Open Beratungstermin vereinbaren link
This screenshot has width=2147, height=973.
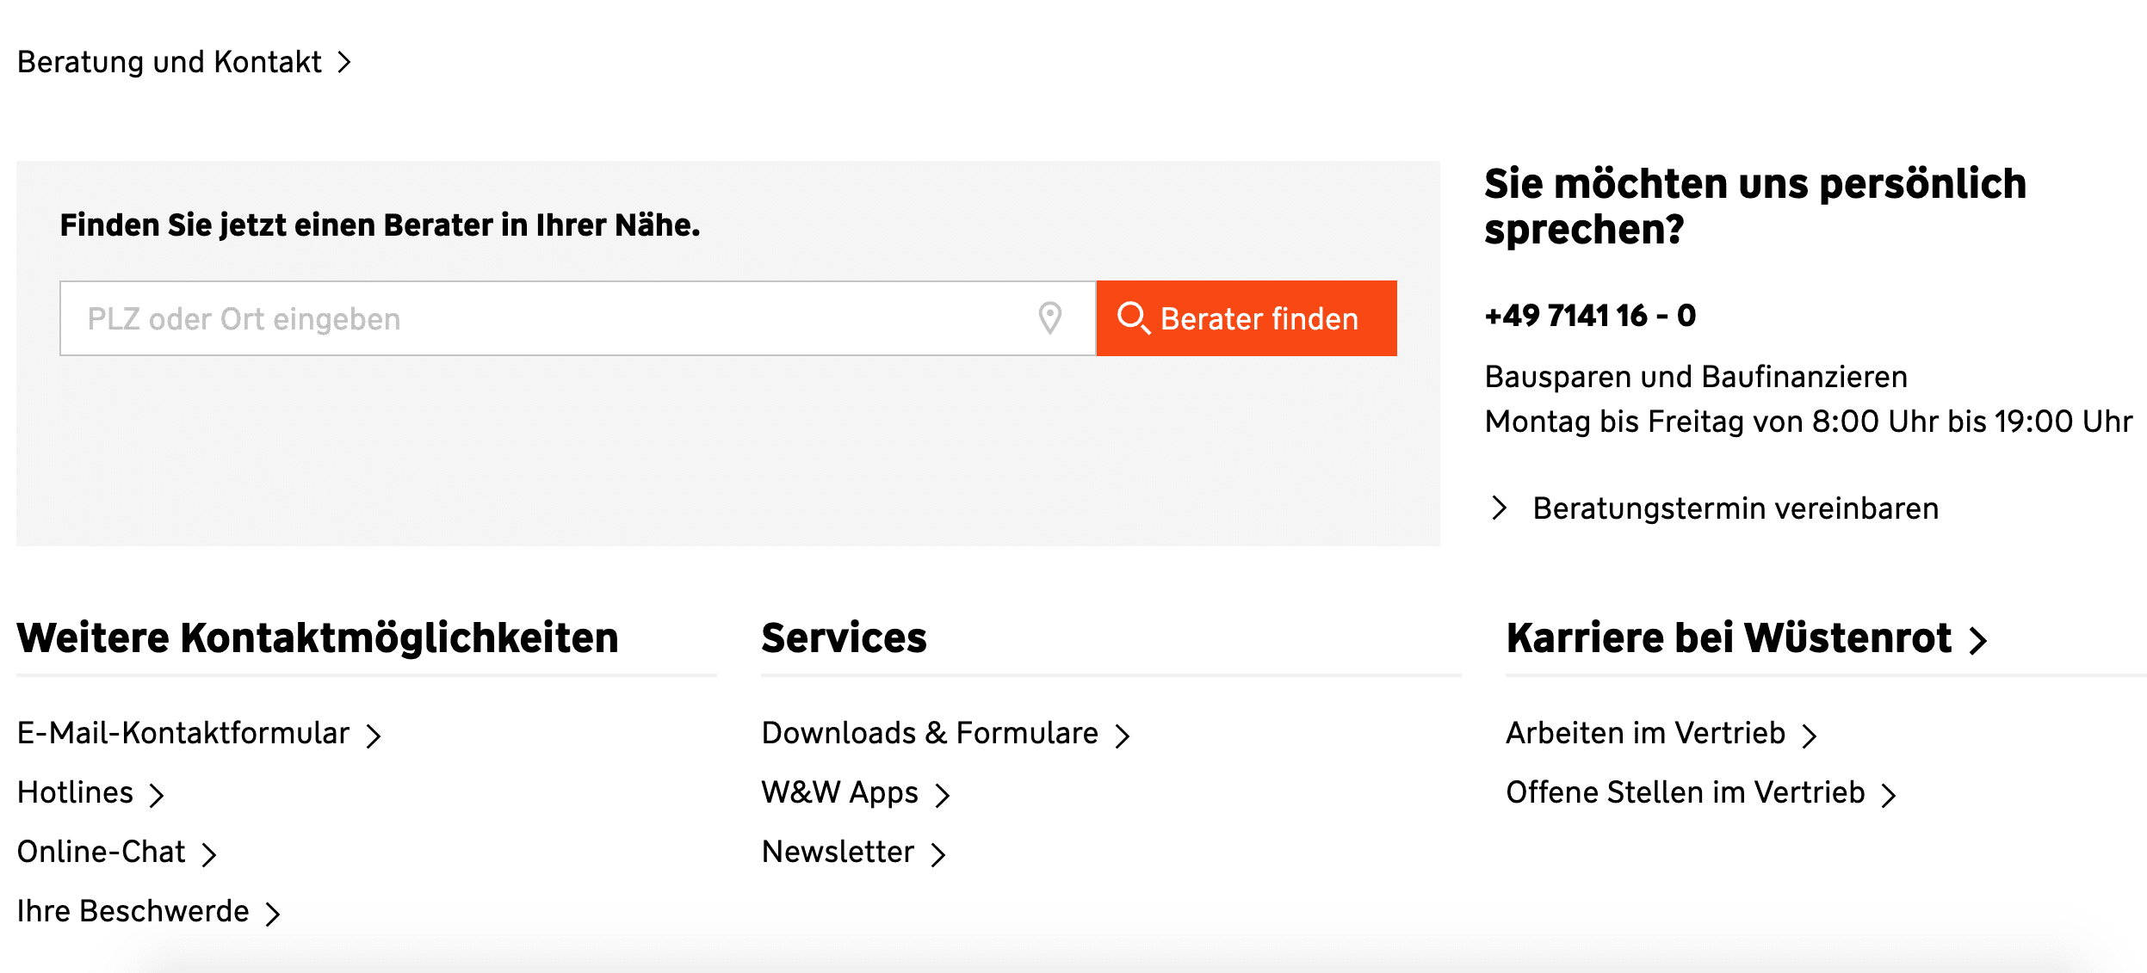click(x=1735, y=508)
